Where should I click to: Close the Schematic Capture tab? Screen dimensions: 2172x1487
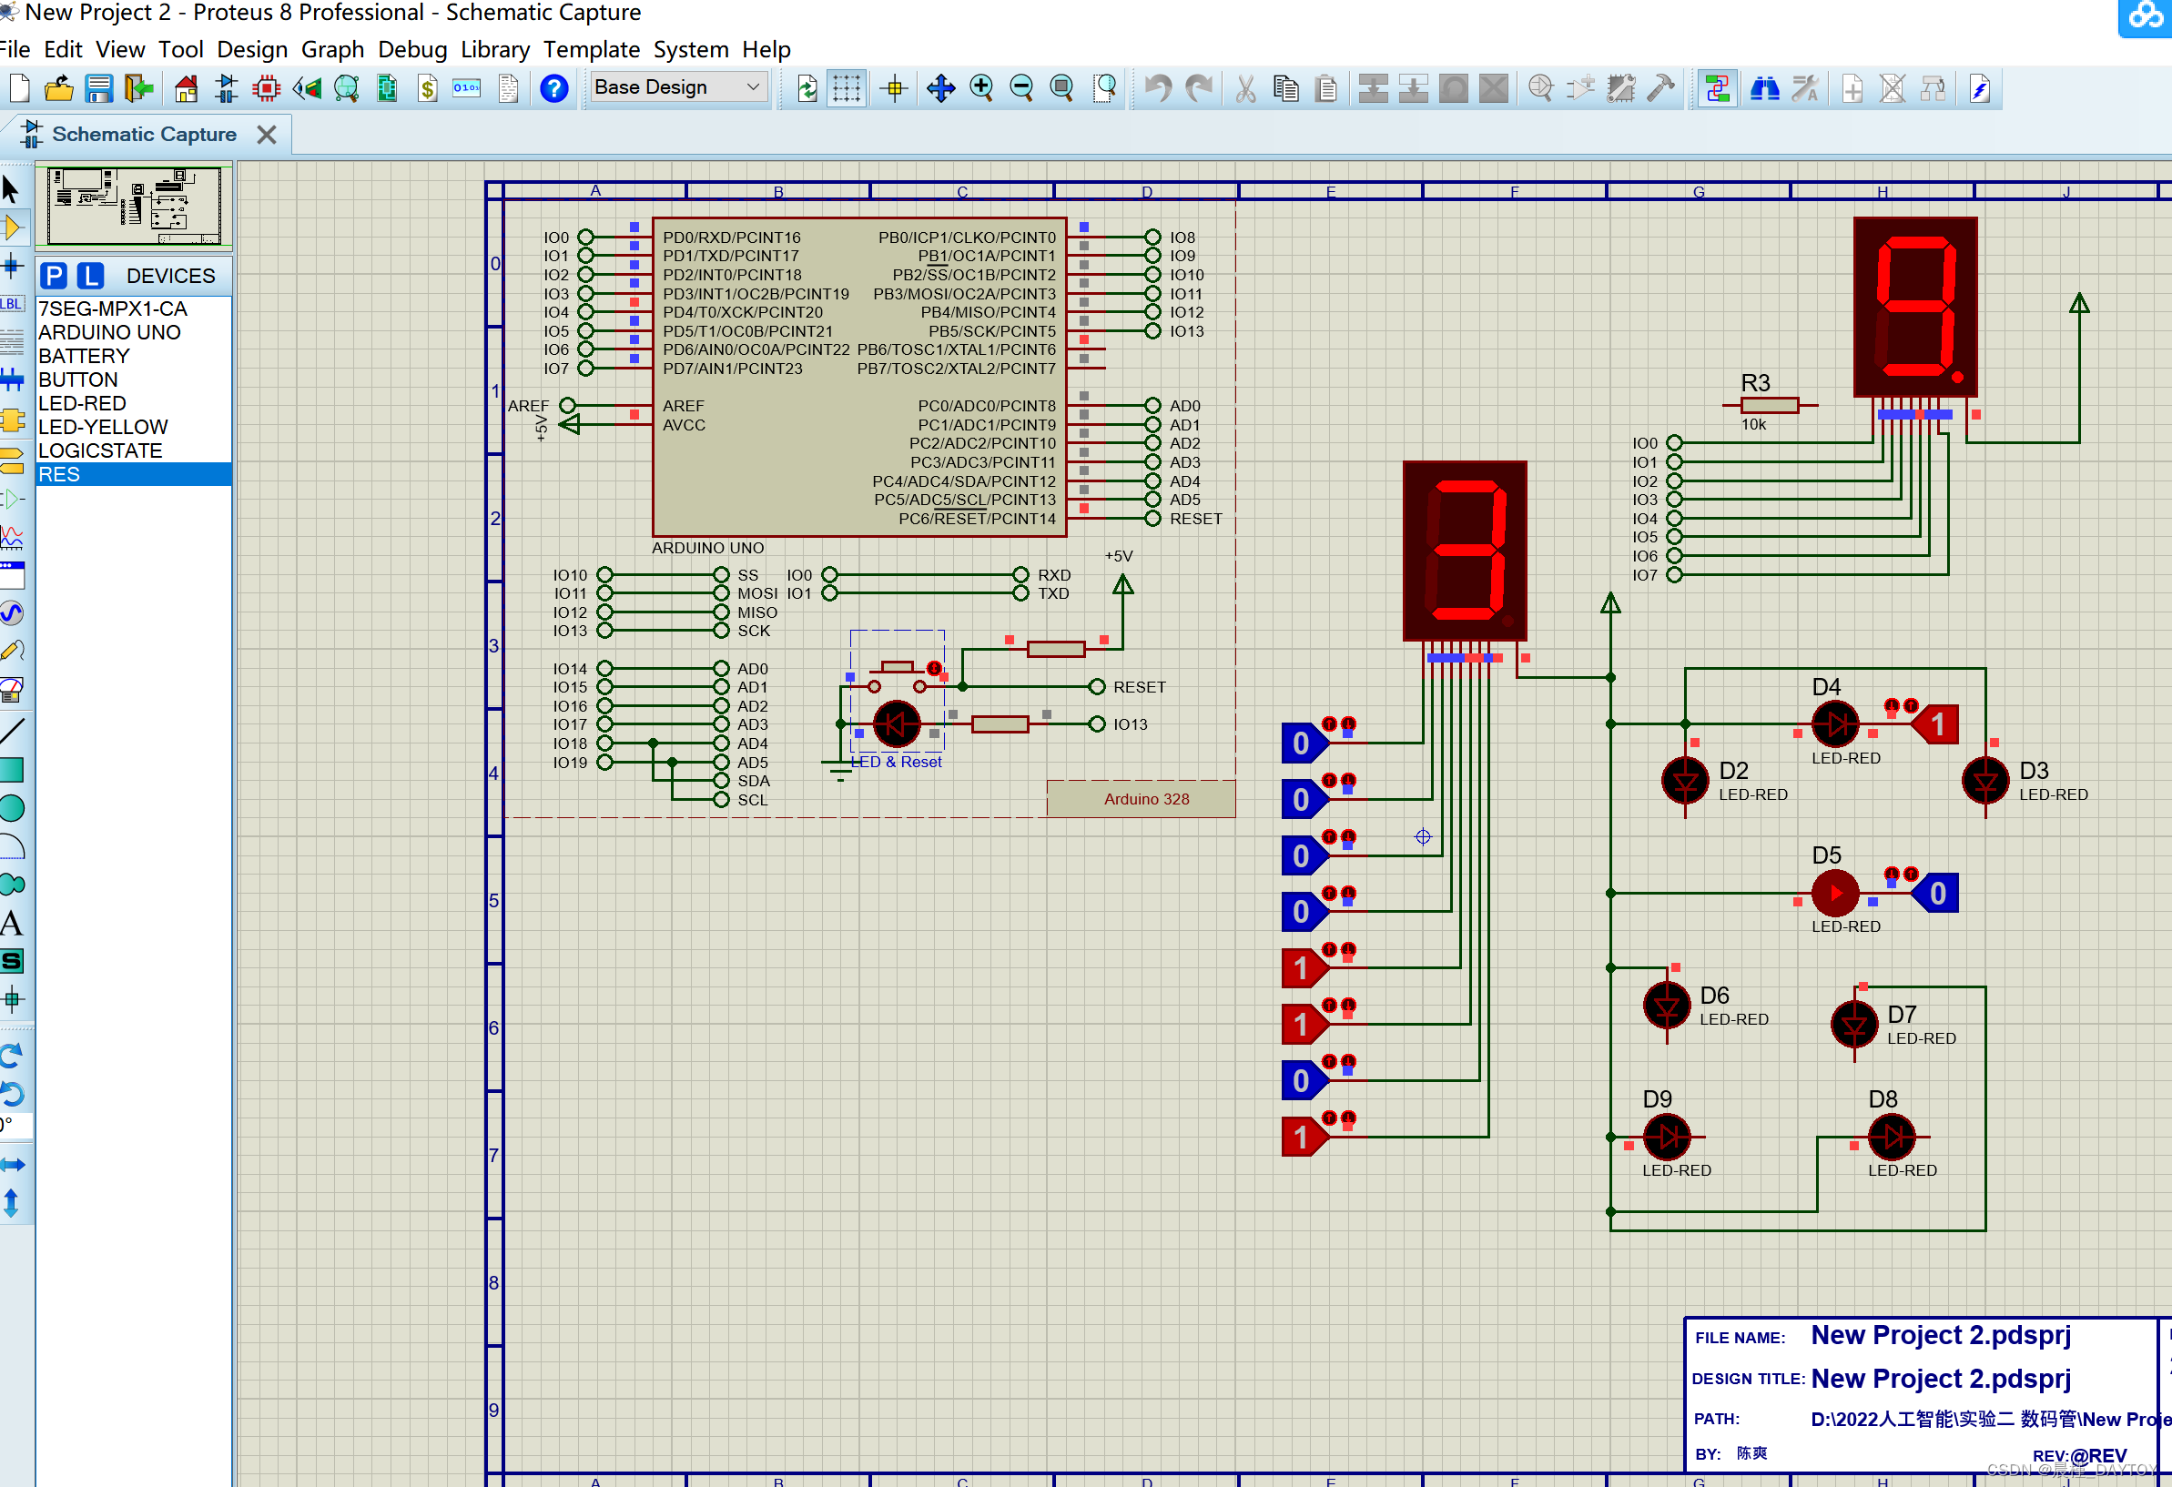267,135
